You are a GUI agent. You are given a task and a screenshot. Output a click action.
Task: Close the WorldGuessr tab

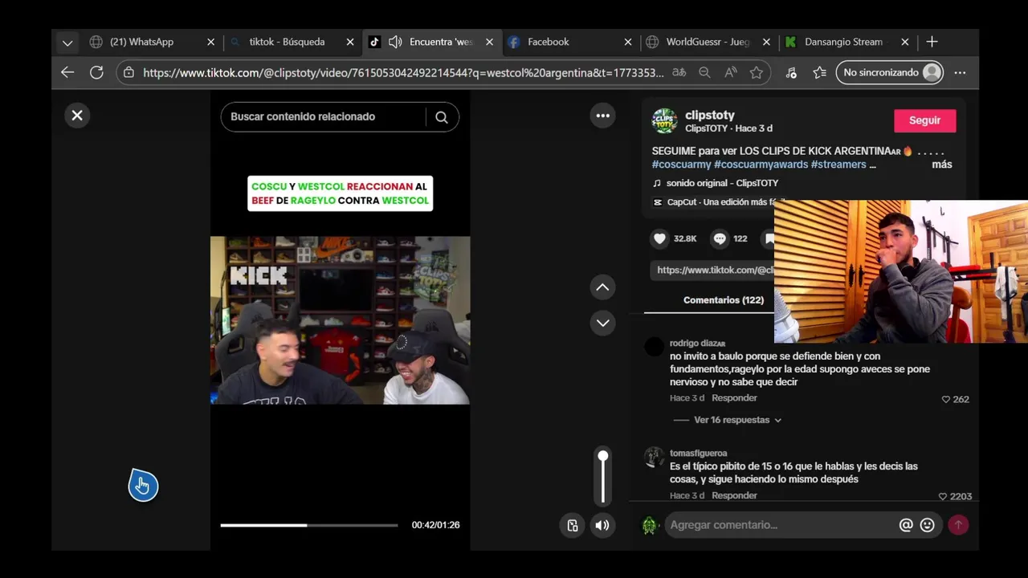(766, 42)
